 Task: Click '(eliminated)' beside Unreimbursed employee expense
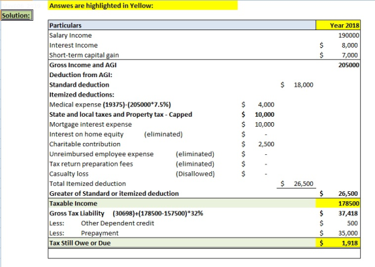point(195,154)
